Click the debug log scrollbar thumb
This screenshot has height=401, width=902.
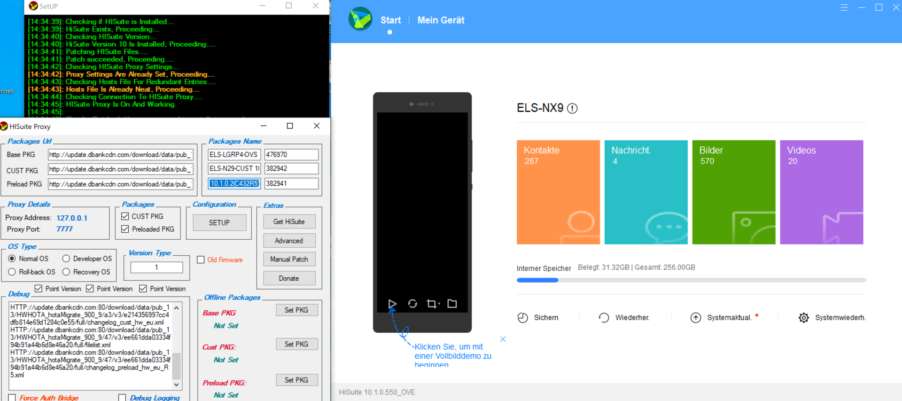(177, 366)
